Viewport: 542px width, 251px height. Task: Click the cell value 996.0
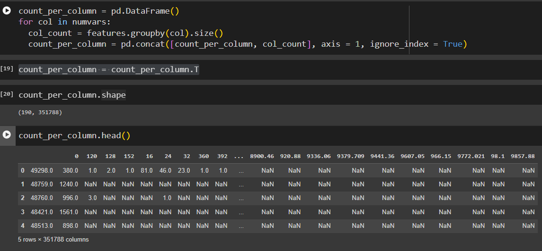coord(70,198)
